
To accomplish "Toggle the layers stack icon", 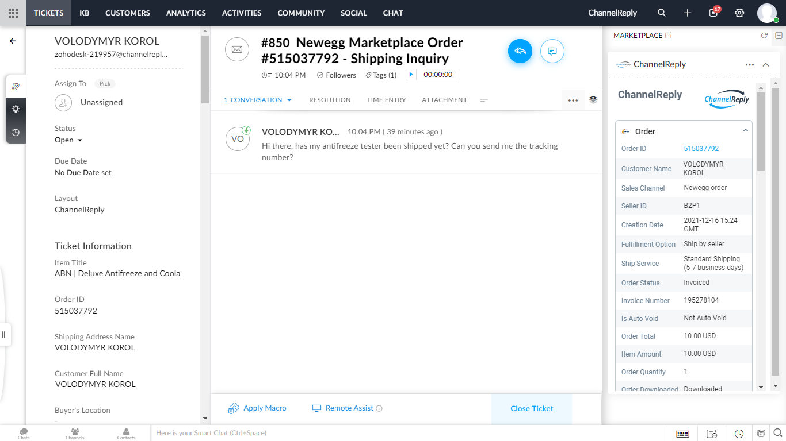I will tap(593, 99).
